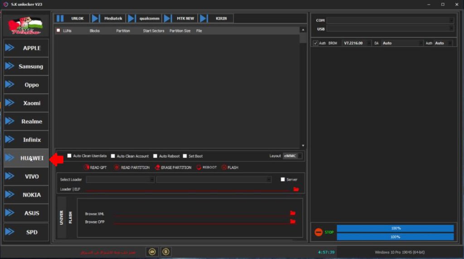Open the Samsung brand section

[26, 66]
